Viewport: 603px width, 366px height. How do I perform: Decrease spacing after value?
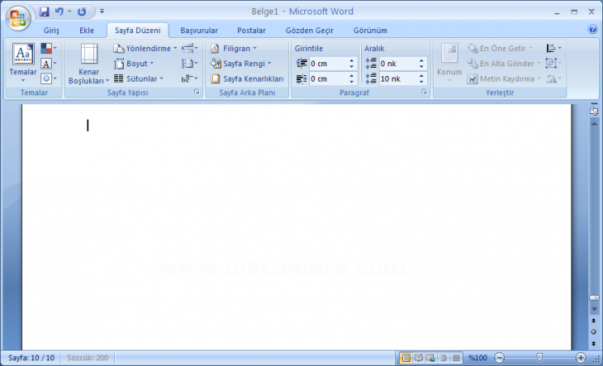(421, 82)
